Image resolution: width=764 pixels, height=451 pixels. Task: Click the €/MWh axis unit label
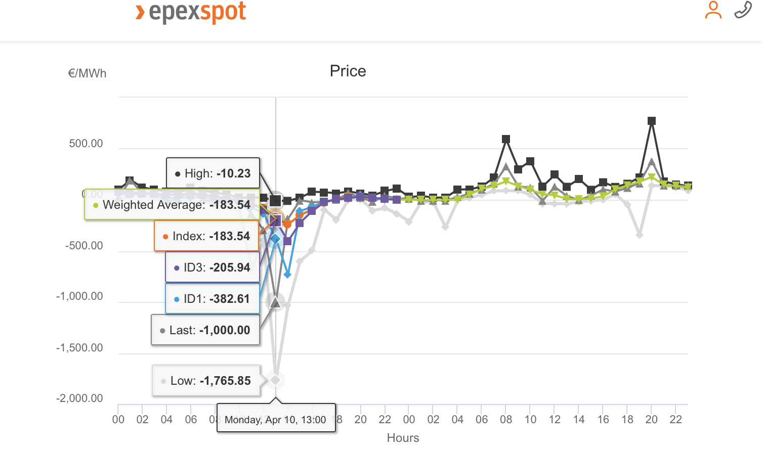87,73
